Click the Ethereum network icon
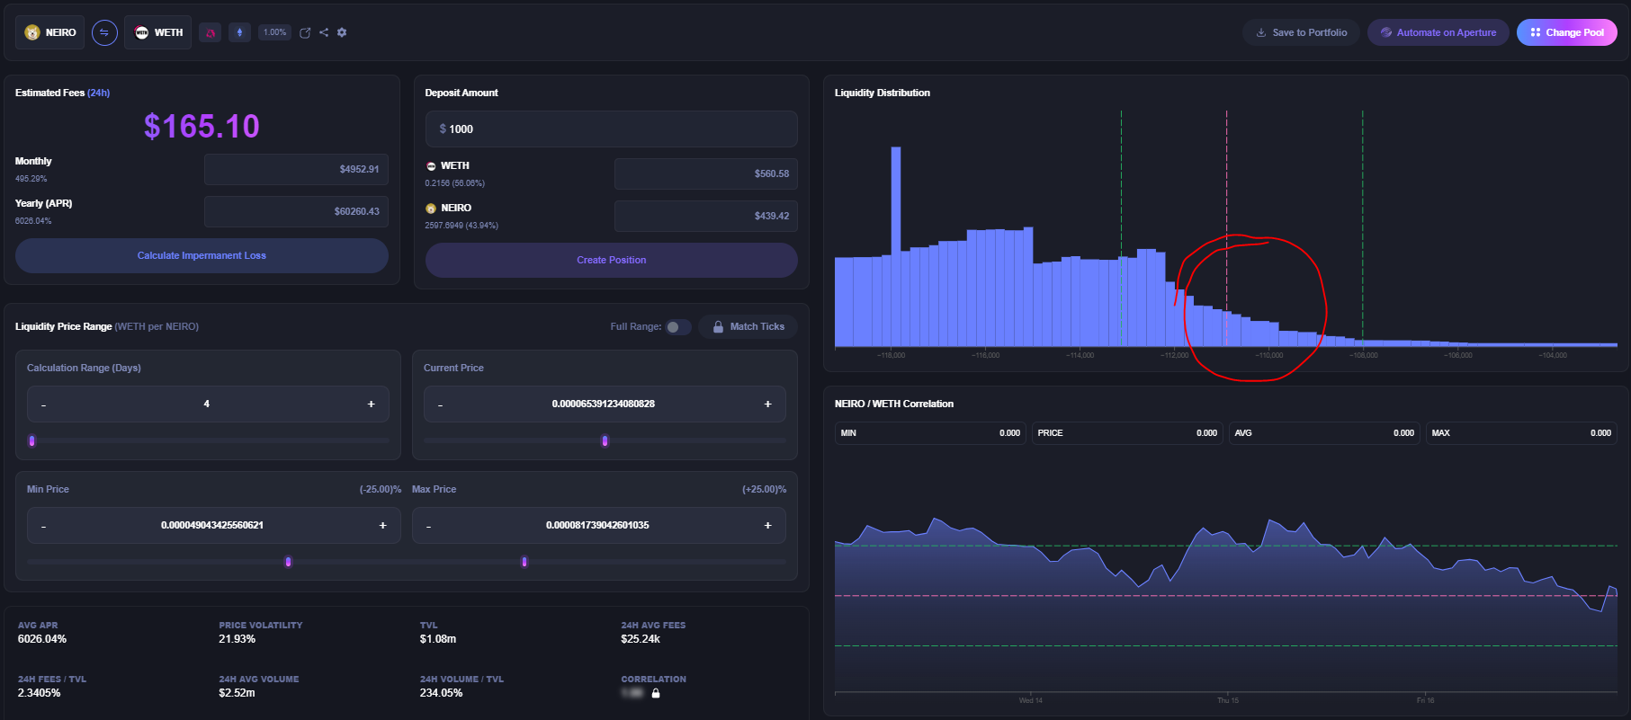Viewport: 1631px width, 720px height. pyautogui.click(x=239, y=32)
